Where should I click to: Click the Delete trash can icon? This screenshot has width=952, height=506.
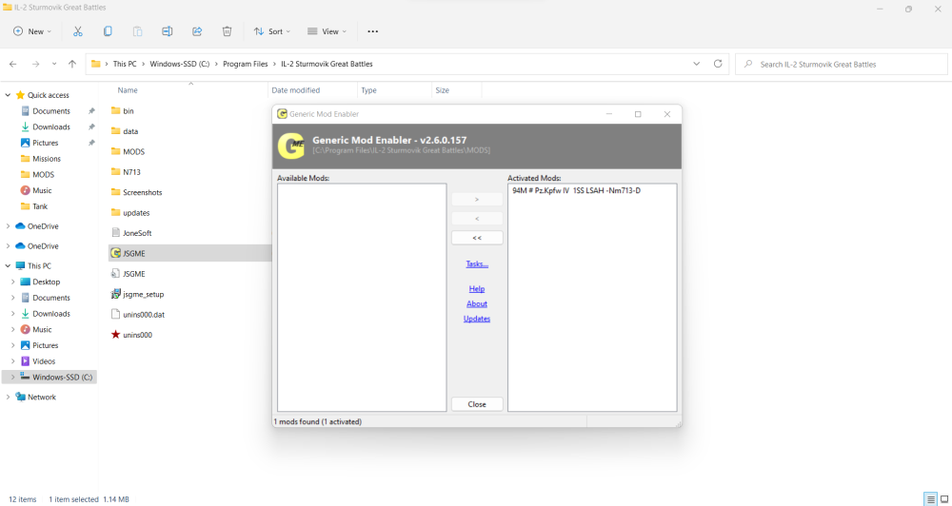point(227,31)
